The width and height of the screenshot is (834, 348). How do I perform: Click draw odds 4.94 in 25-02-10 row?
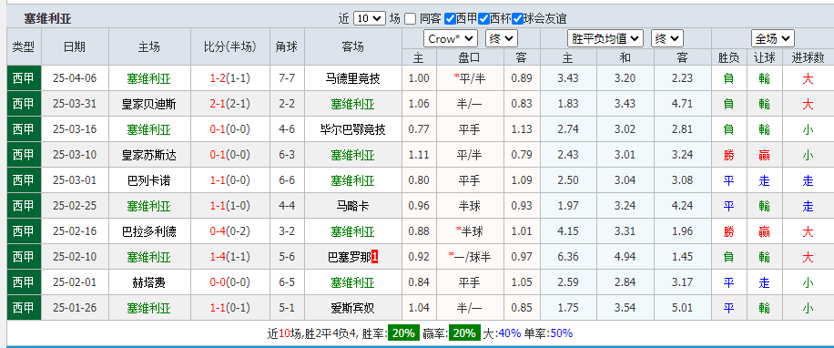(625, 258)
